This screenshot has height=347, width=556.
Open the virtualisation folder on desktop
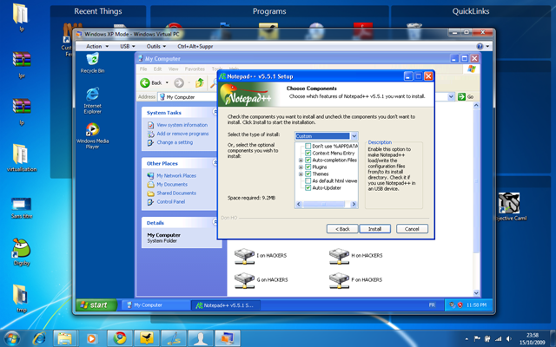[21, 158]
